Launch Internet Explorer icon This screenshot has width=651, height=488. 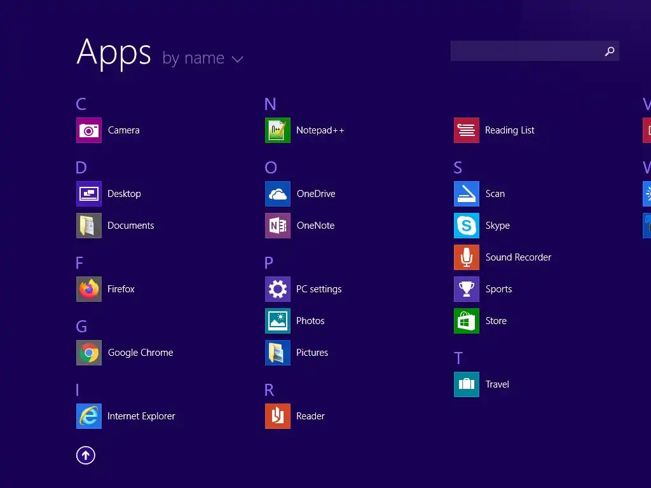click(x=89, y=416)
